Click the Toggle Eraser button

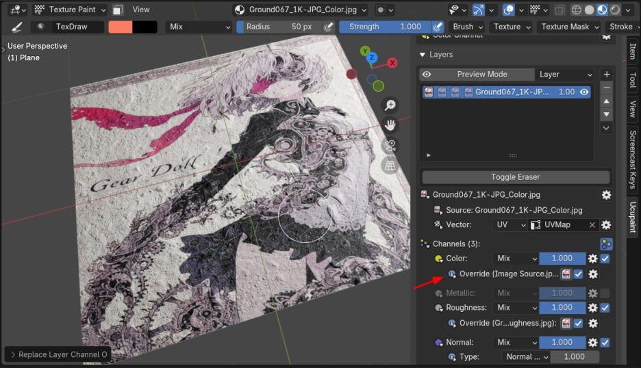click(x=516, y=177)
